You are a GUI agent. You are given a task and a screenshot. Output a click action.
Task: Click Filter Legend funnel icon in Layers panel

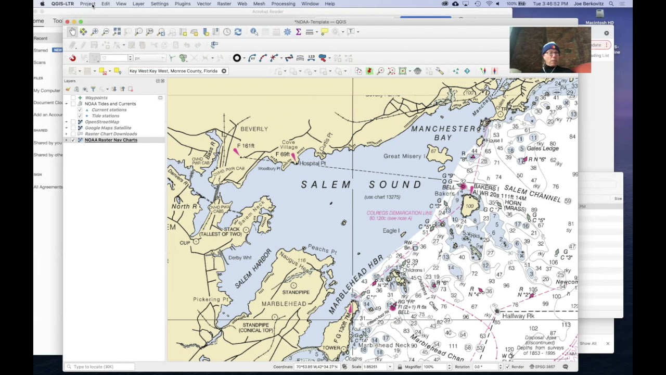coord(93,89)
